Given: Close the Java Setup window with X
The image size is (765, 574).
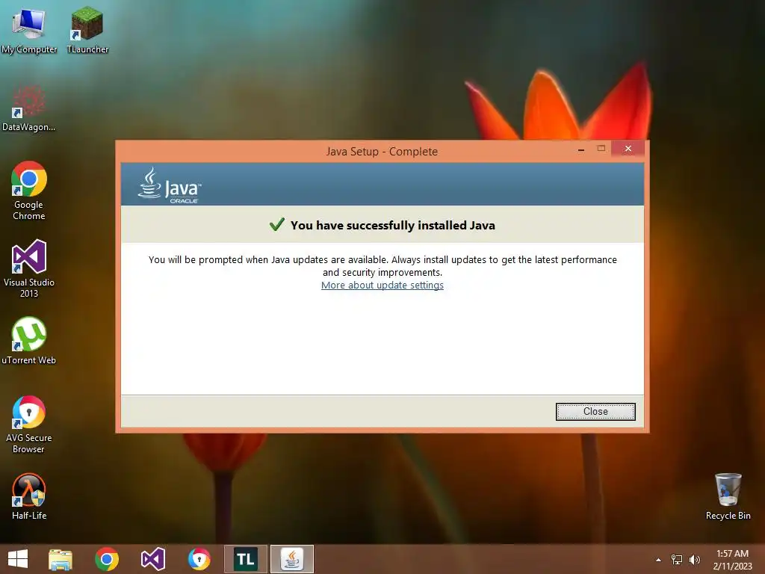Looking at the screenshot, I should [x=628, y=149].
